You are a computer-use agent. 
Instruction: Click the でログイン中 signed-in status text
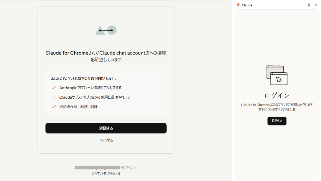coord(128,168)
